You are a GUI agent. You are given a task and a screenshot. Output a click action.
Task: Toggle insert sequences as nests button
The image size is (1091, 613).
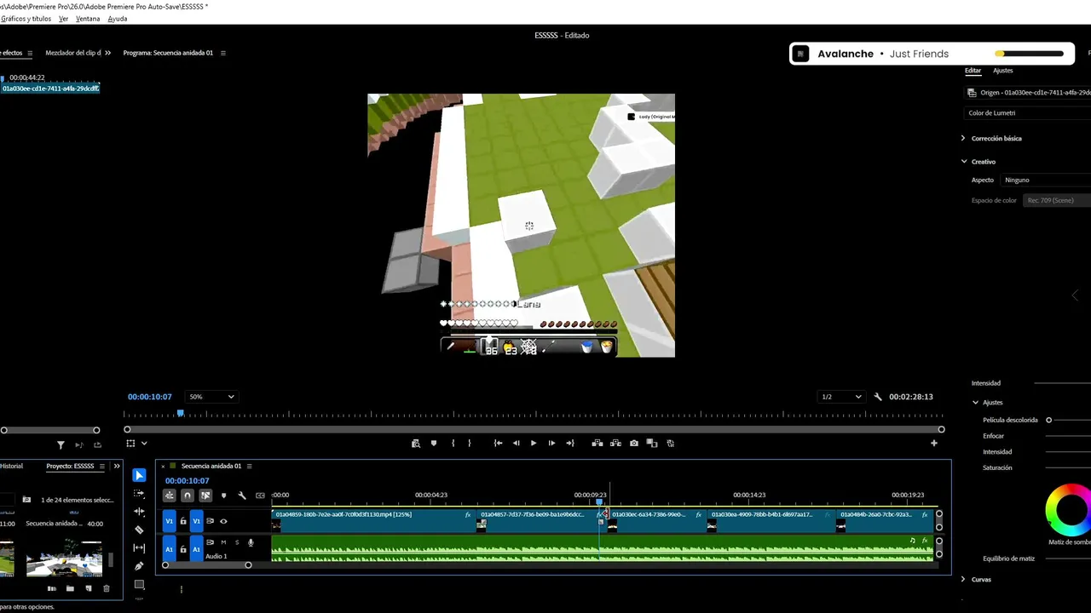(x=170, y=496)
